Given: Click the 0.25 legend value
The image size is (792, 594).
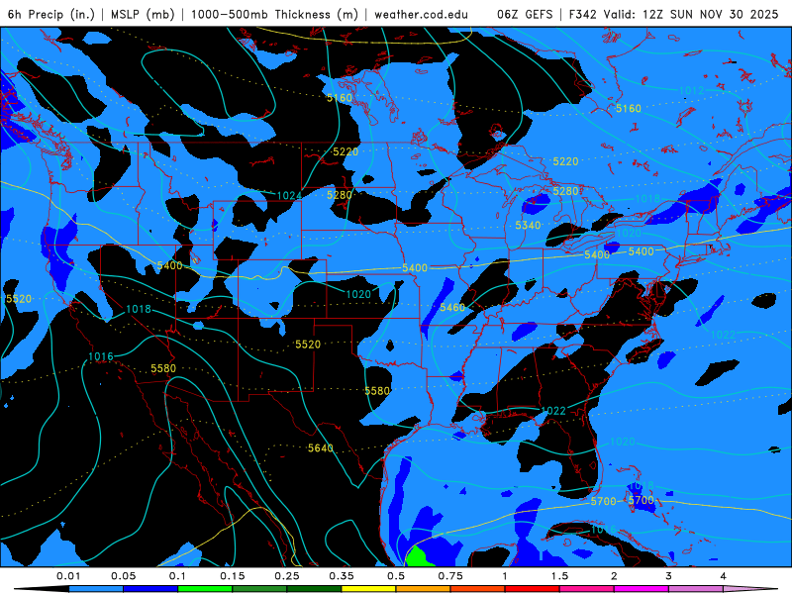Looking at the screenshot, I should [x=287, y=576].
